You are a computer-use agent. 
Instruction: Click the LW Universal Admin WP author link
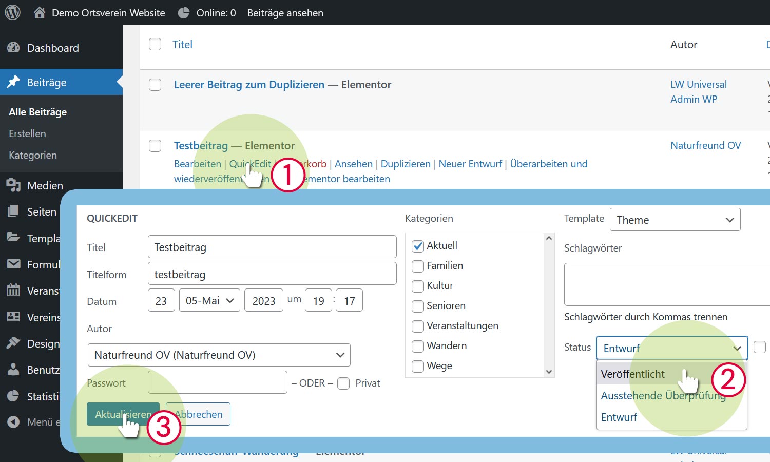pos(699,92)
